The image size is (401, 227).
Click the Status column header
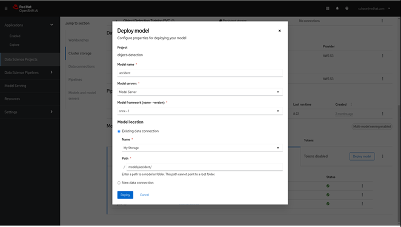pyautogui.click(x=331, y=177)
